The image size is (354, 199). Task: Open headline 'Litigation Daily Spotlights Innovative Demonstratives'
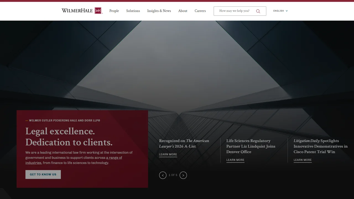(x=321, y=146)
